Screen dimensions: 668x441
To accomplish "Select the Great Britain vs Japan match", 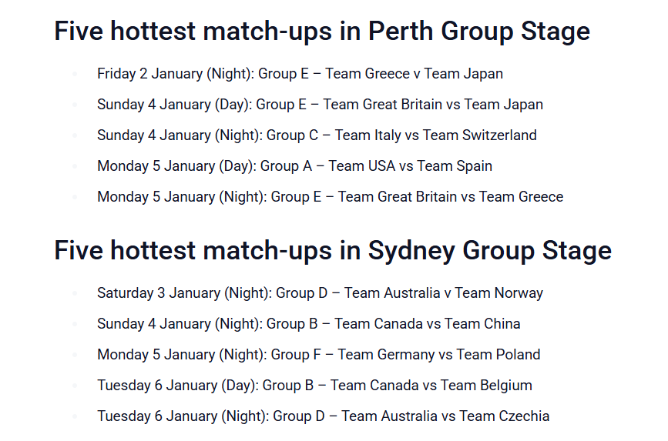I will [x=320, y=105].
